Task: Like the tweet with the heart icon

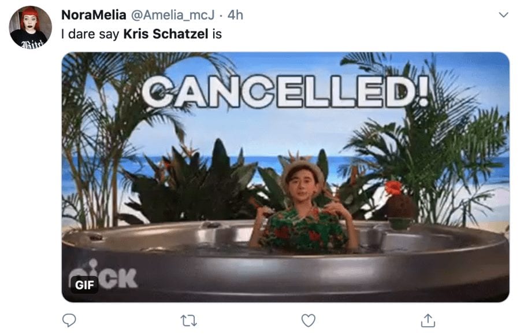Action: pos(308,320)
